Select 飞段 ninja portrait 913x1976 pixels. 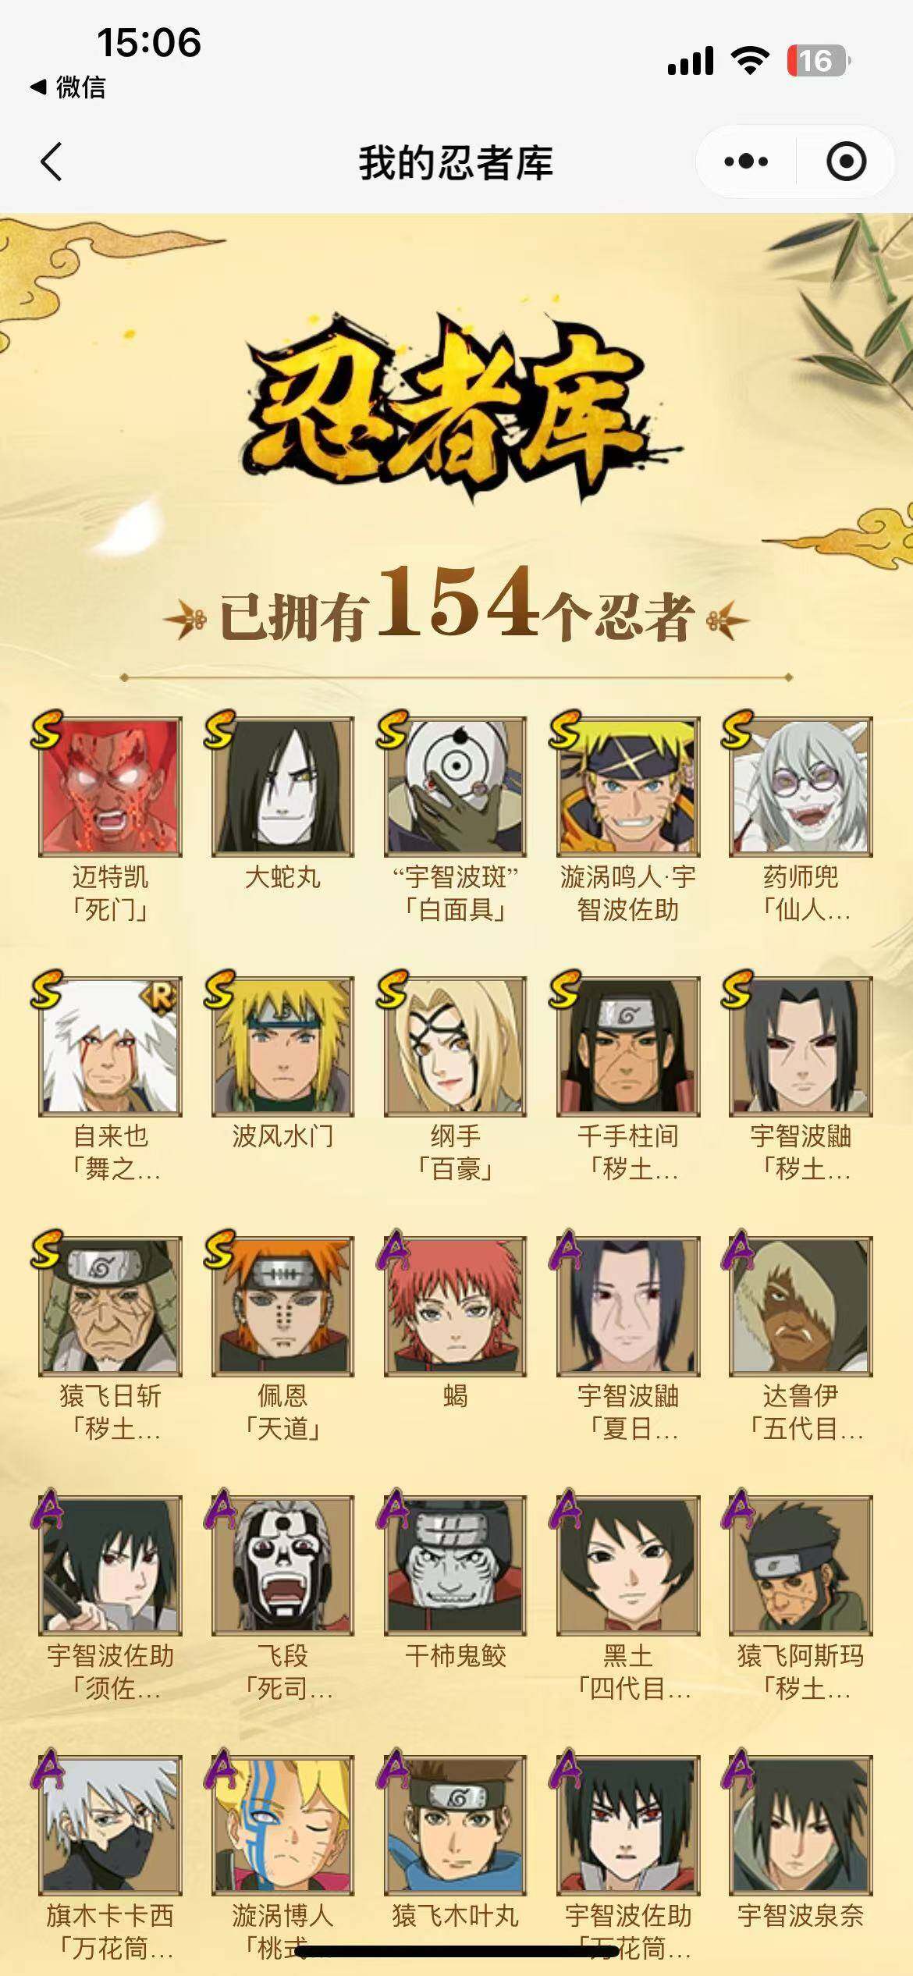[282, 1566]
